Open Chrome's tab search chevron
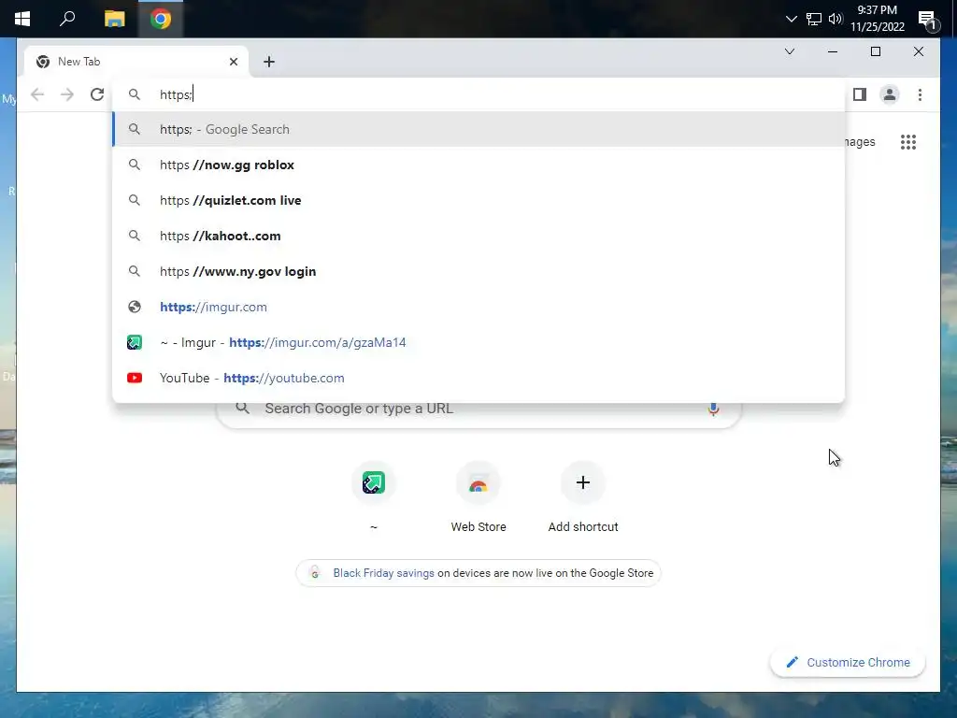Screen dimensions: 957x718 (789, 51)
